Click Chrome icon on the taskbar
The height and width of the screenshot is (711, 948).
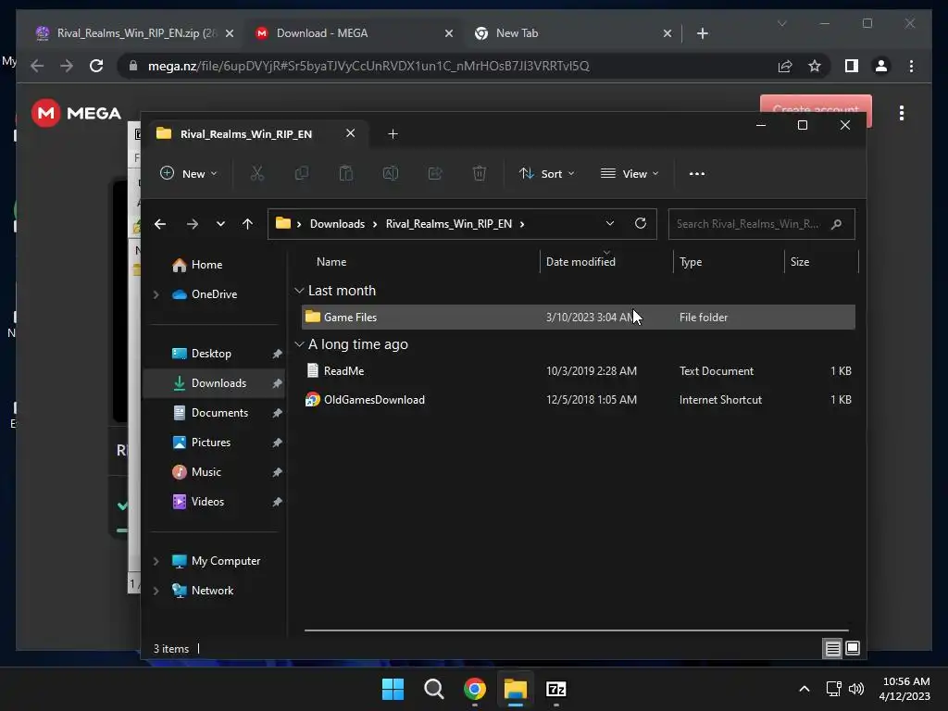(475, 689)
